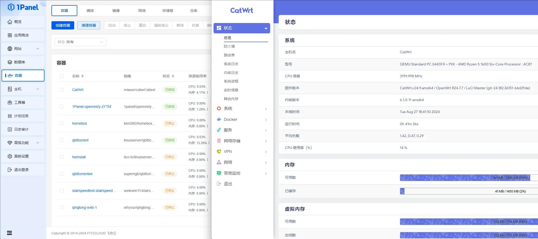Check the 1Panel-openresty-zYTM checkbox

62,107
